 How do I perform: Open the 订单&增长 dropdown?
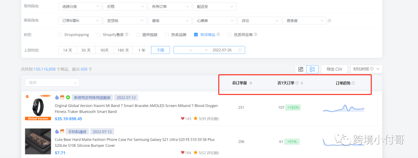(80, 20)
